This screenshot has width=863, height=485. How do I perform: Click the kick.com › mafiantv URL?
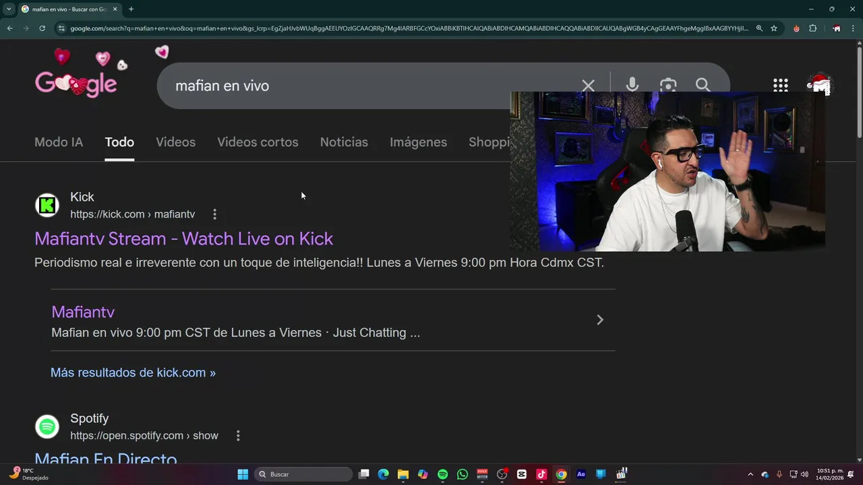[132, 214]
